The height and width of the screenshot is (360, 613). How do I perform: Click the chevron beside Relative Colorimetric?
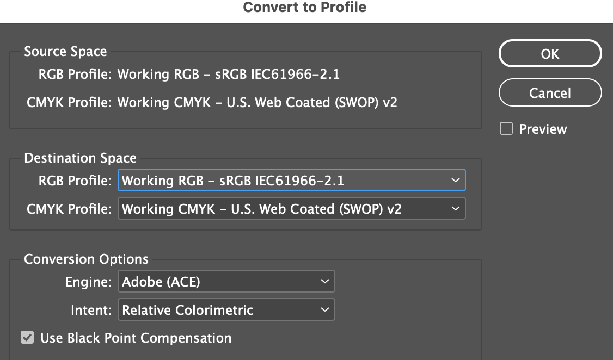pos(325,309)
